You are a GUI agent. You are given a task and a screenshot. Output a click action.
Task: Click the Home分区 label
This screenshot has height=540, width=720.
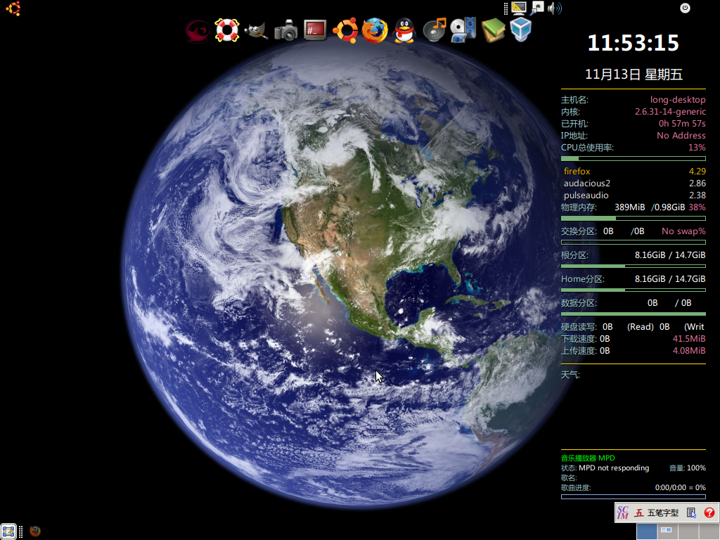[583, 278]
